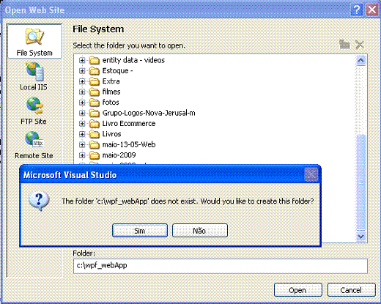381x304 pixels.
Task: Click the folder icon next to Livros
Action: point(94,134)
